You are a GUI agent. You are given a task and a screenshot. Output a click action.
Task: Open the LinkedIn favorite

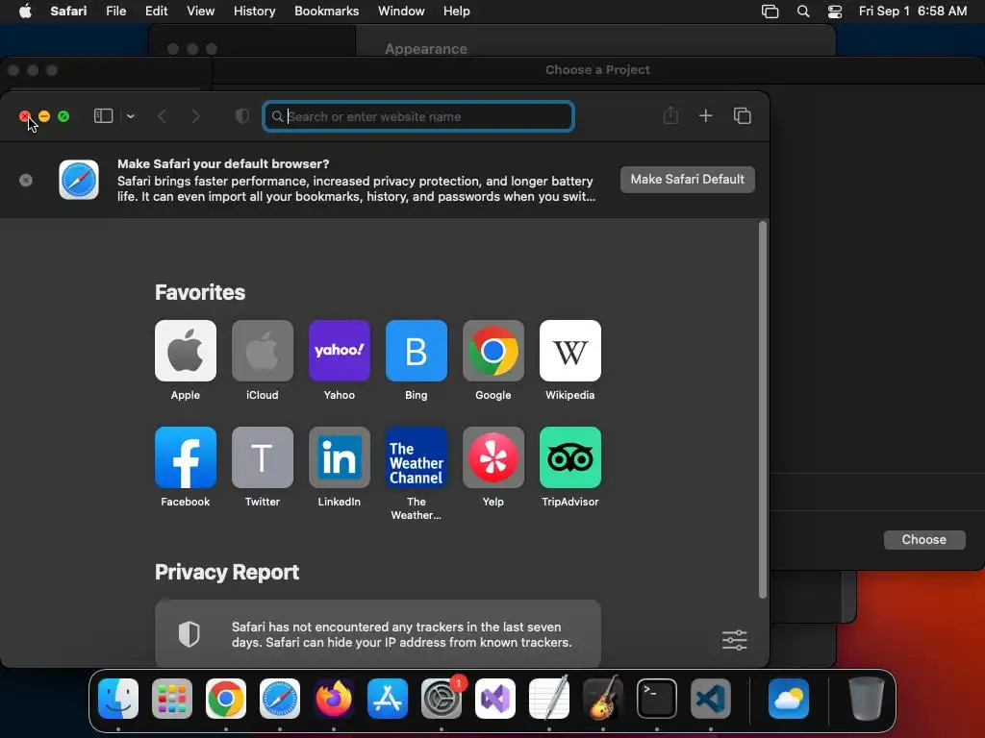340,467
